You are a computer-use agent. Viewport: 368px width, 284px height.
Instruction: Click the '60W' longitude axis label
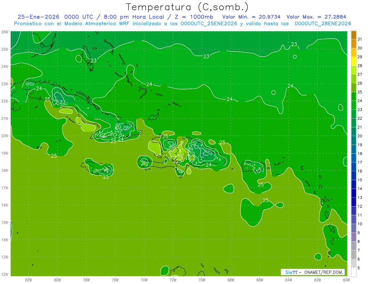tap(346, 280)
